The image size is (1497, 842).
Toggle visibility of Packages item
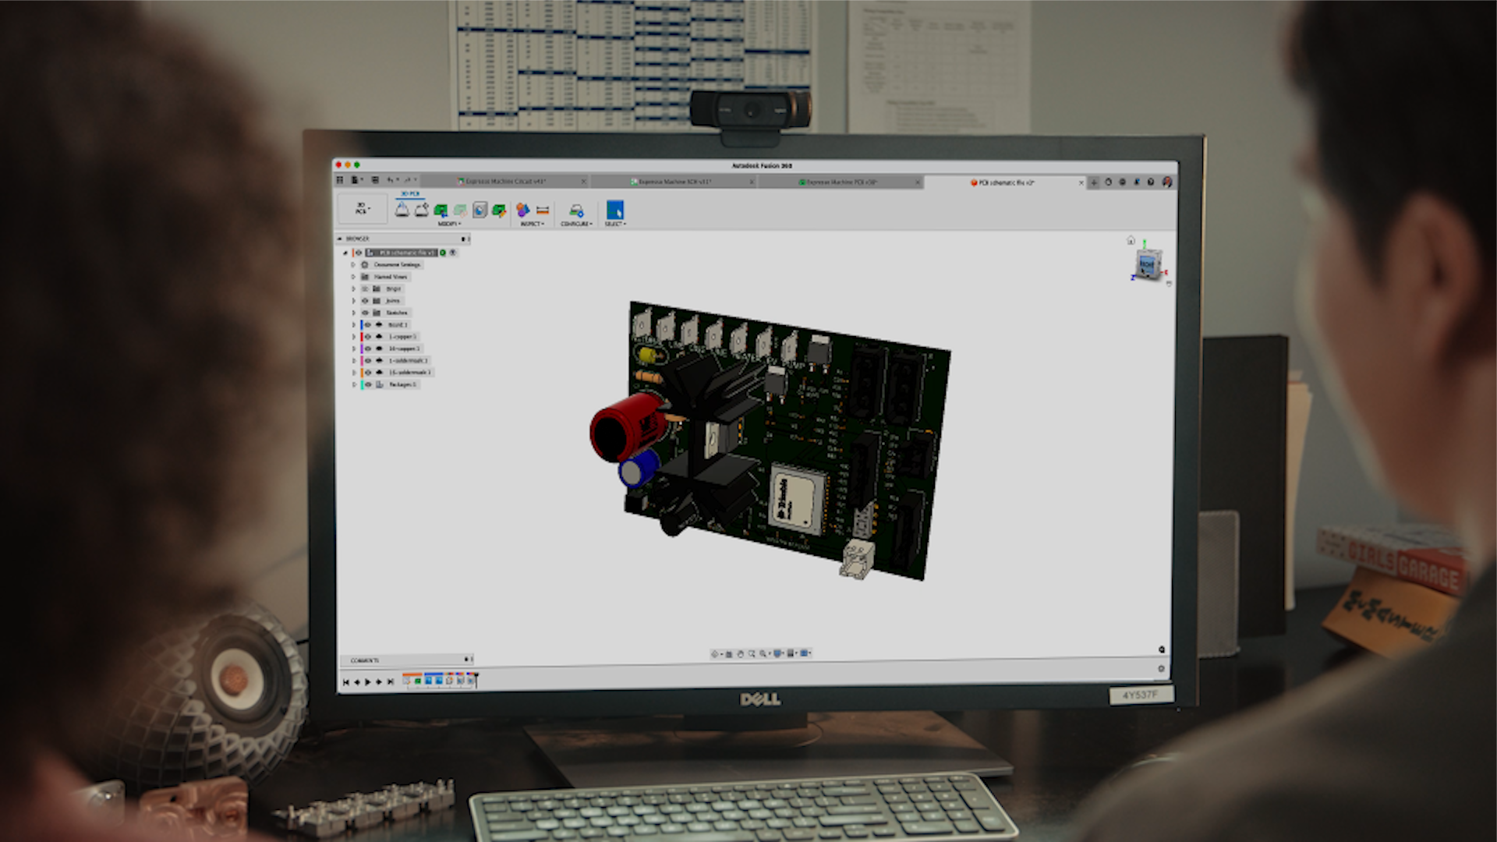(x=369, y=384)
